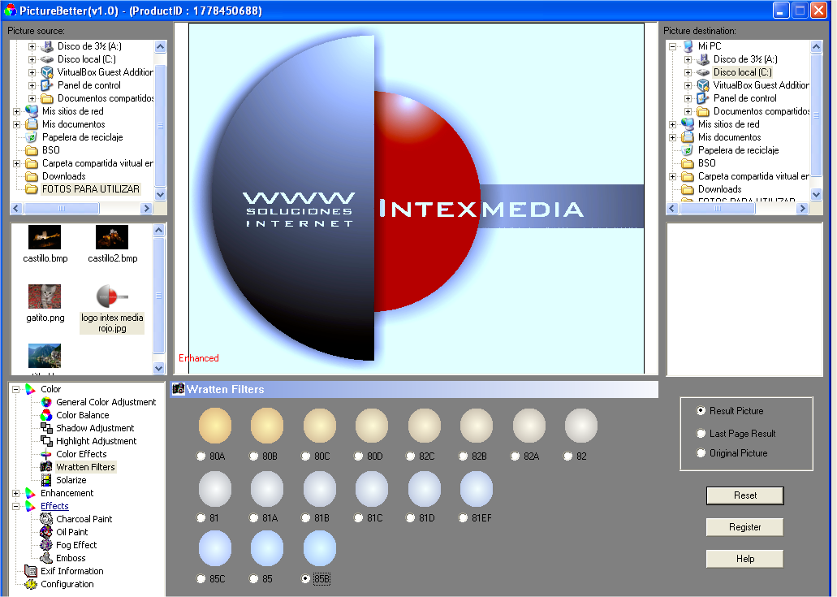Open Color Balance in the tree
This screenshot has width=837, height=597.
(x=82, y=415)
